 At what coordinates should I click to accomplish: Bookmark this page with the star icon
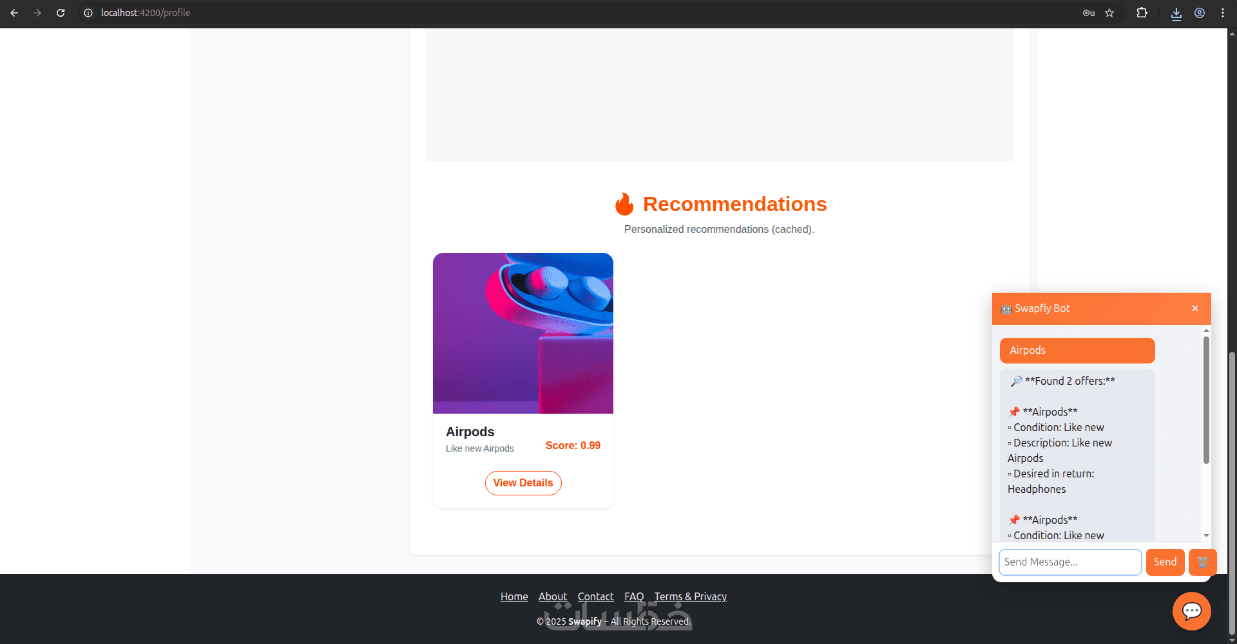pyautogui.click(x=1109, y=13)
